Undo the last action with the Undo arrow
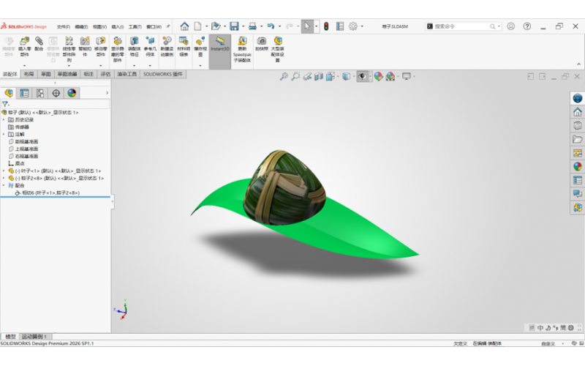This screenshot has height=366, width=585. [x=271, y=26]
